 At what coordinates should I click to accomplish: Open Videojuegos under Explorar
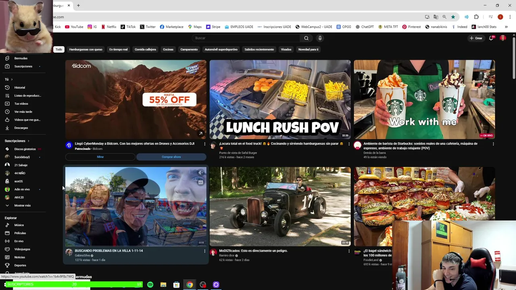point(23,249)
